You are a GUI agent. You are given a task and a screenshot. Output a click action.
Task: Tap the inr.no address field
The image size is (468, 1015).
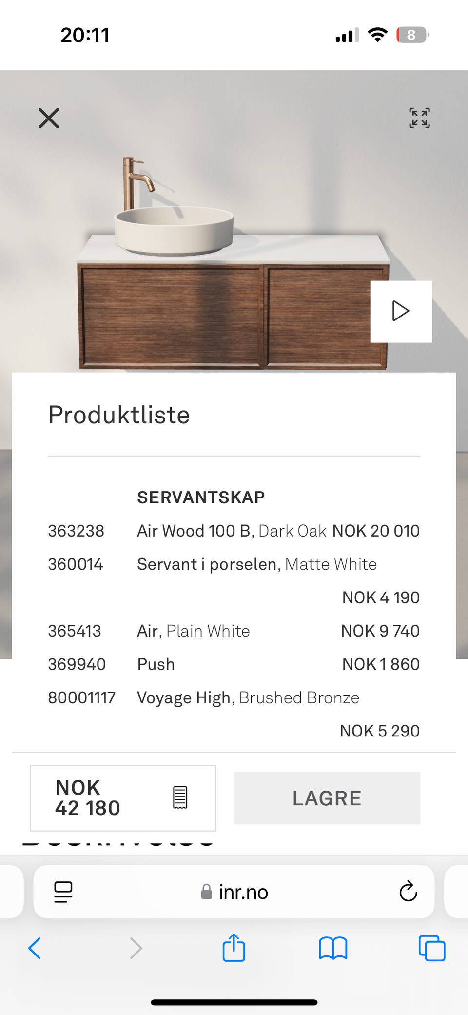click(234, 892)
